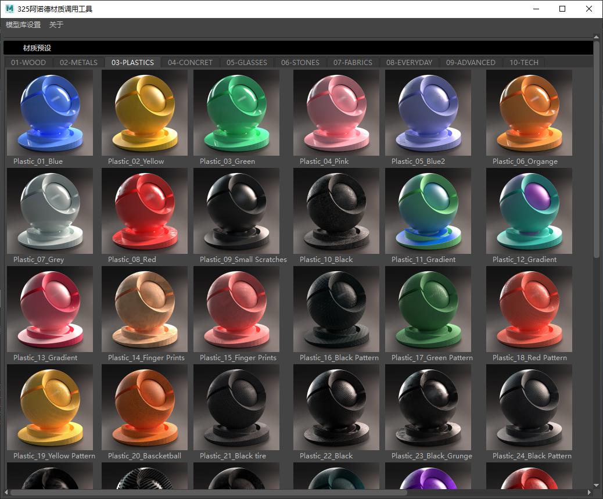Viewport: 603px width, 499px height.
Task: Click the vertical scrollbar down arrow
Action: (x=597, y=485)
